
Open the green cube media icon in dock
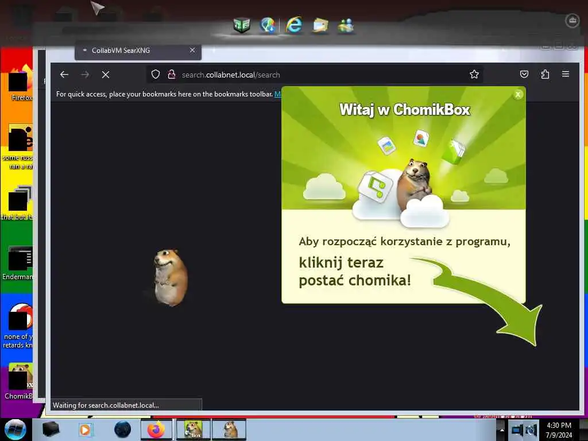[x=242, y=25]
